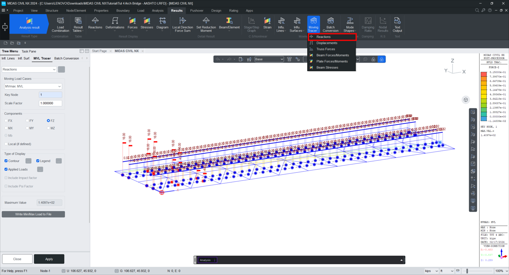This screenshot has width=509, height=275.
Task: Open Local Direction Force Sum
Action: [183, 24]
